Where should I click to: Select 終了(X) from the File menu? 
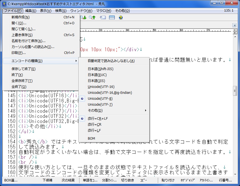click(x=41, y=75)
